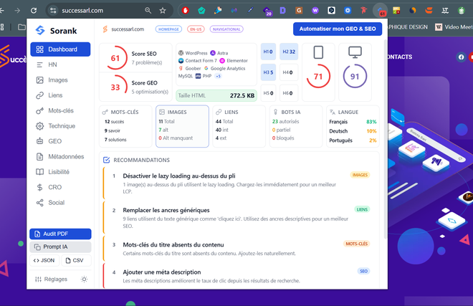Open the Social share section

57,203
